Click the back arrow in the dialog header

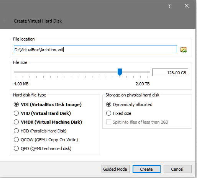tap(5, 20)
